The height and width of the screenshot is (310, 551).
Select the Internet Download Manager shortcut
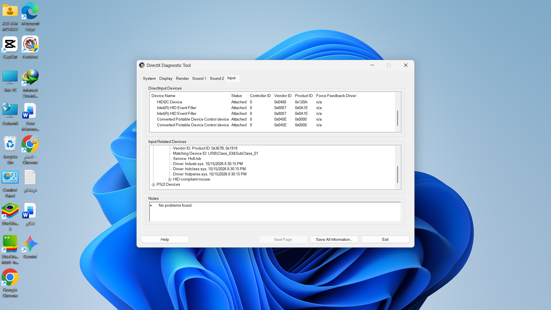coord(30,83)
